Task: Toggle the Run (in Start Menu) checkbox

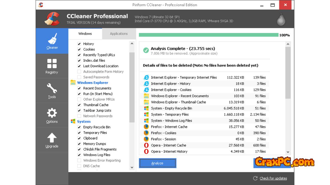Action: click(x=79, y=94)
